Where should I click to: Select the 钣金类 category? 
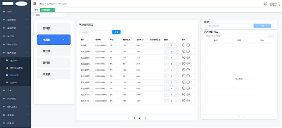click(54, 74)
